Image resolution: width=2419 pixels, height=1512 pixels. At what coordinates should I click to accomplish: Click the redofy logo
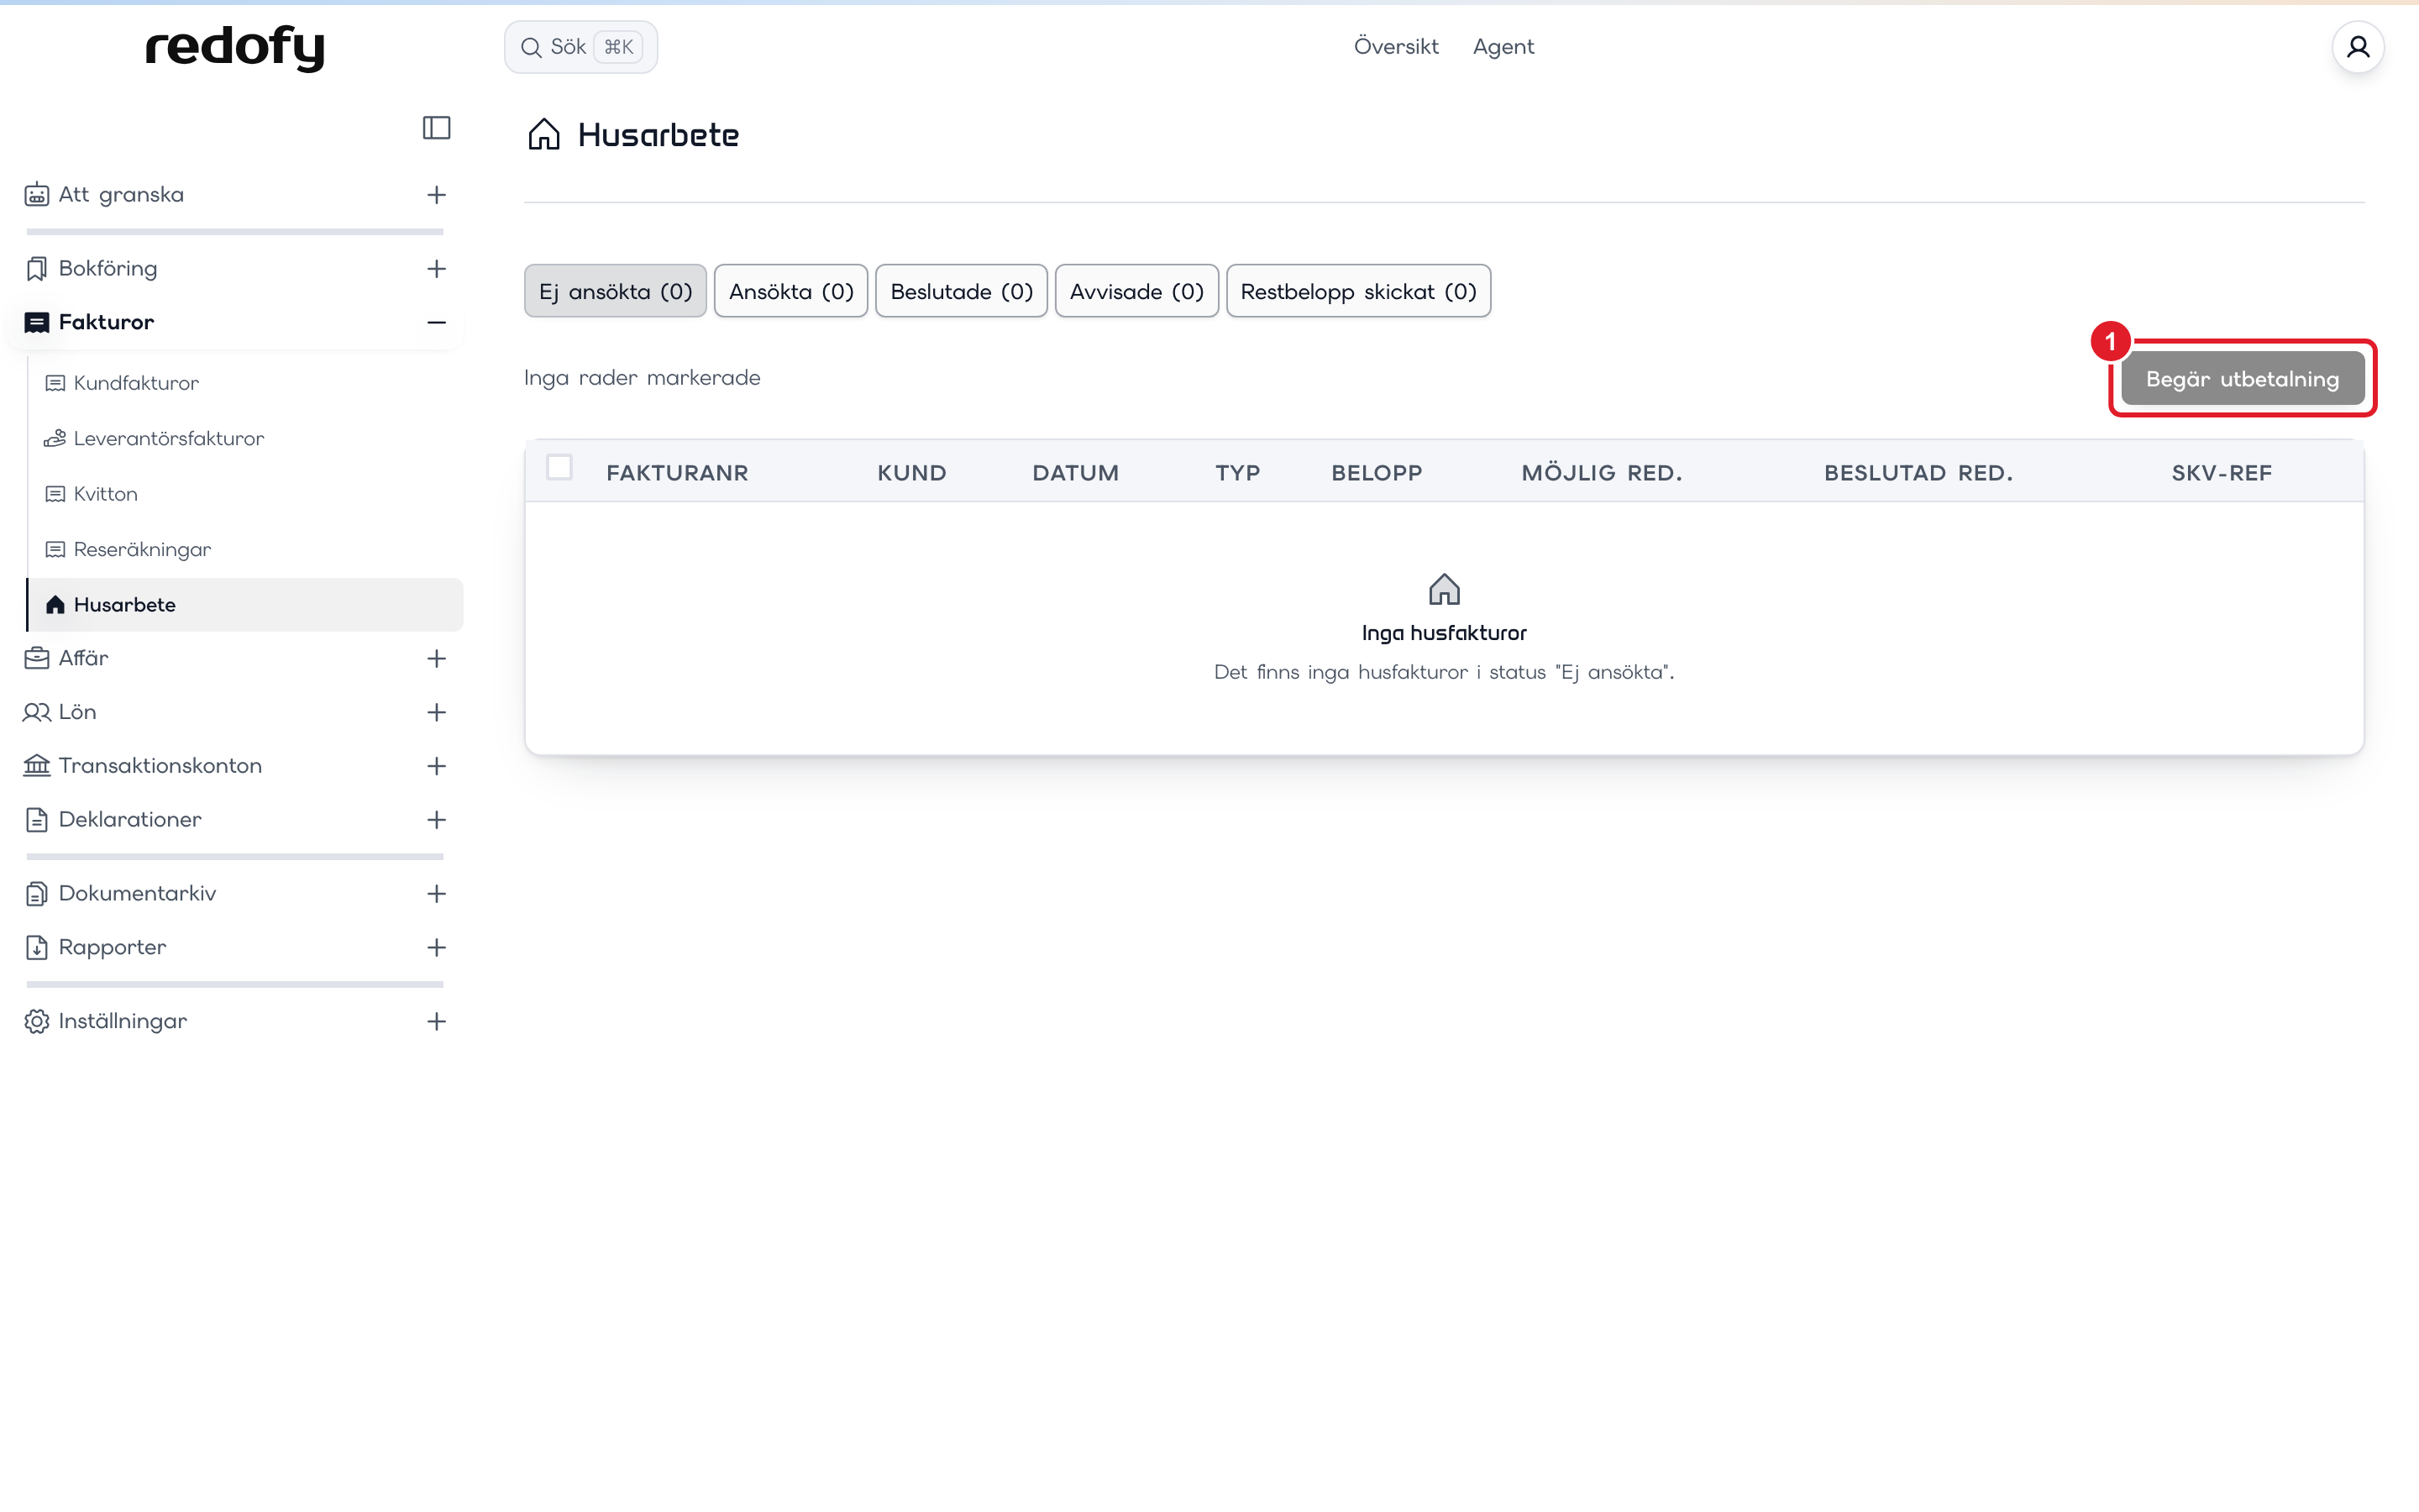point(235,48)
